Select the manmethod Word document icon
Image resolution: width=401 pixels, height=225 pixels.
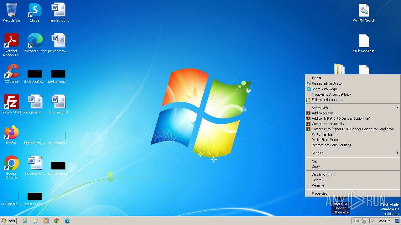pos(58,13)
